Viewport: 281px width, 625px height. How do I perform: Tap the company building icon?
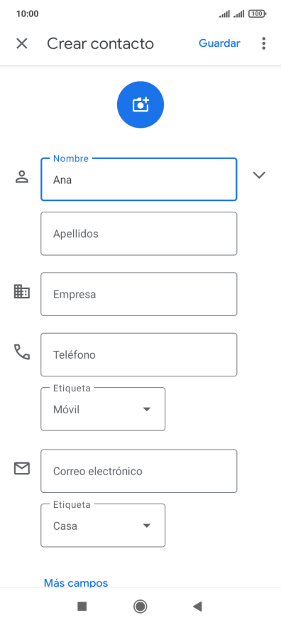(x=22, y=291)
